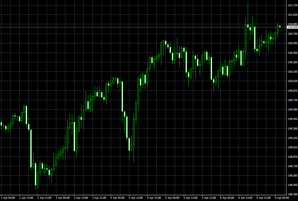Click the 149.300 price axis label
The width and height of the screenshot is (298, 201).
293,128
